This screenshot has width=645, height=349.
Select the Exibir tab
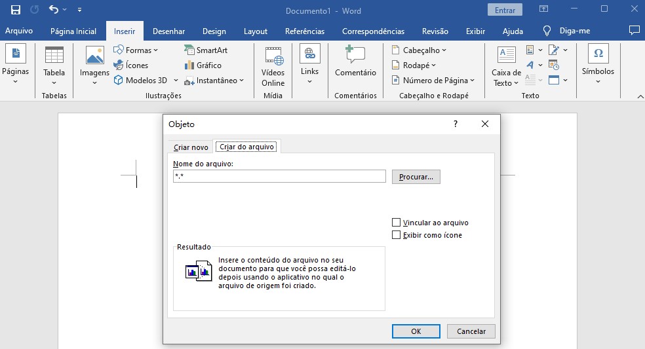pyautogui.click(x=475, y=31)
